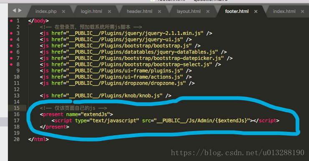Select the footer.html tab
The width and height of the screenshot is (309, 161).
tap(237, 11)
